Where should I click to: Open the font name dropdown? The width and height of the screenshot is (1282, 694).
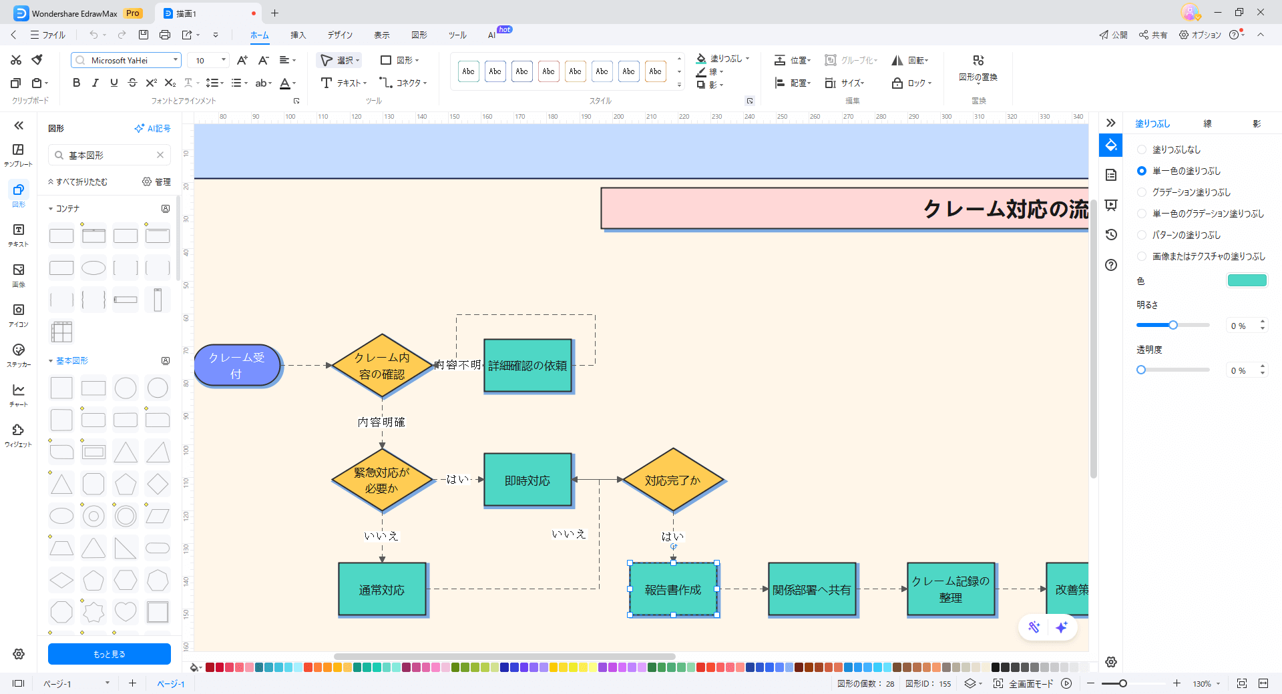[176, 60]
